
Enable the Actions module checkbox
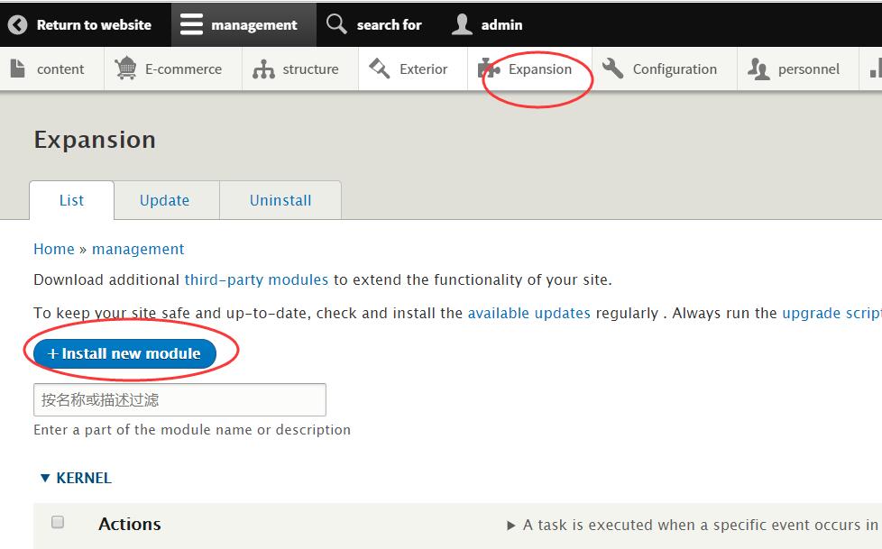58,522
